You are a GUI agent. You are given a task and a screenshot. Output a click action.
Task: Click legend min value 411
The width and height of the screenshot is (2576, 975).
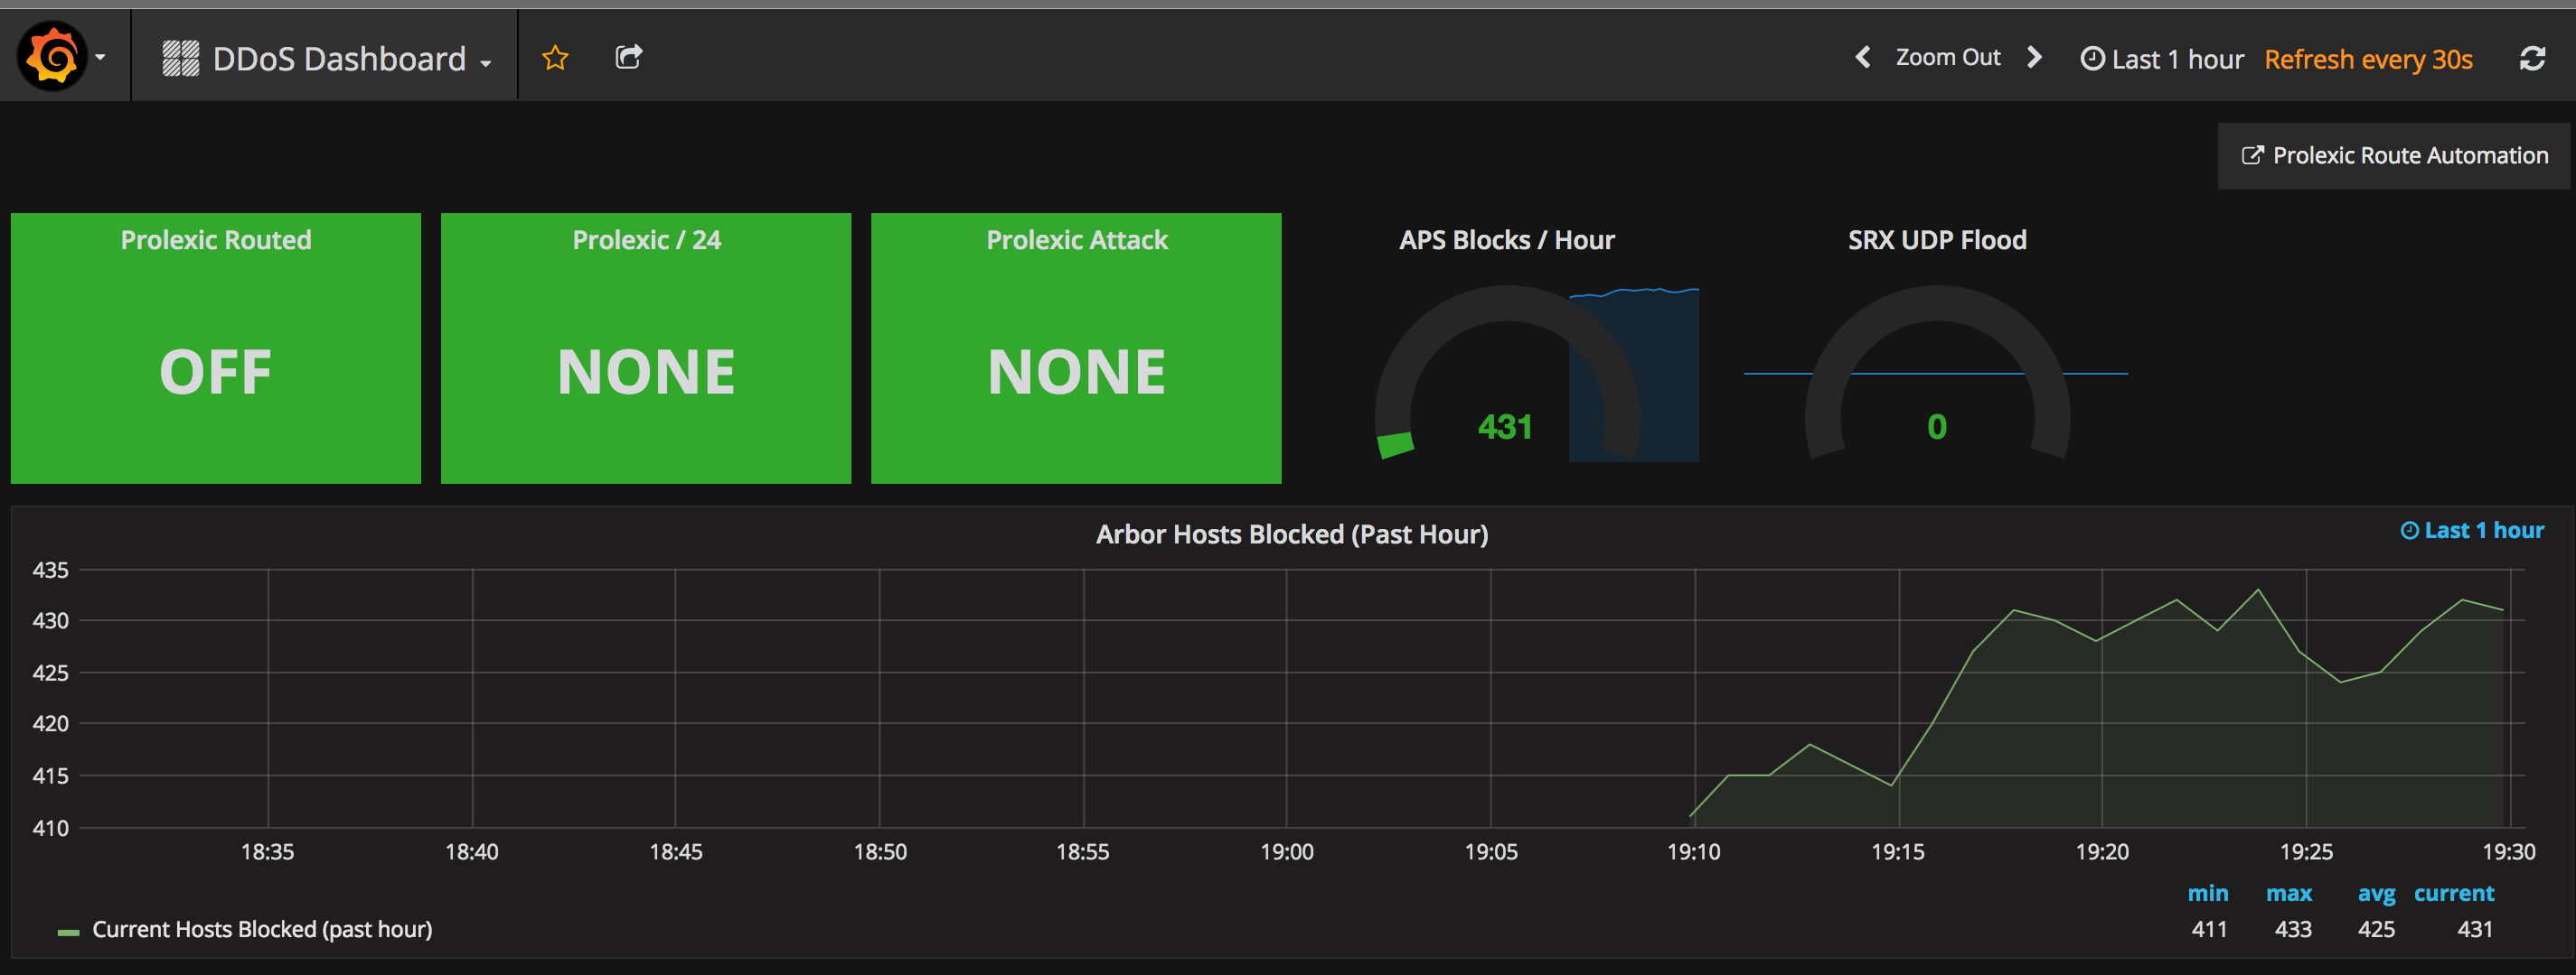pos(2209,930)
